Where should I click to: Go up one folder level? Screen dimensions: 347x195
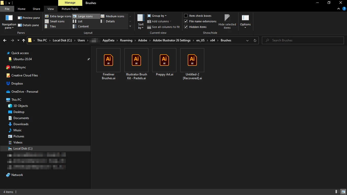point(24,40)
